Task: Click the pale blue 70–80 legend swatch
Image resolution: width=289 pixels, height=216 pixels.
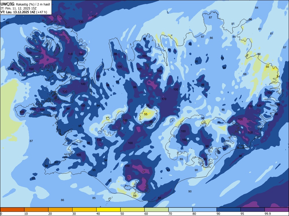Action: (180, 210)
